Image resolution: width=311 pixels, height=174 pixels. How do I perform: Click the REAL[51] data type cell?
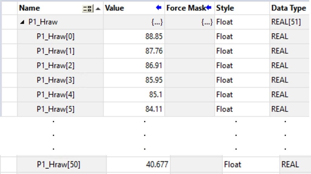pyautogui.click(x=289, y=22)
